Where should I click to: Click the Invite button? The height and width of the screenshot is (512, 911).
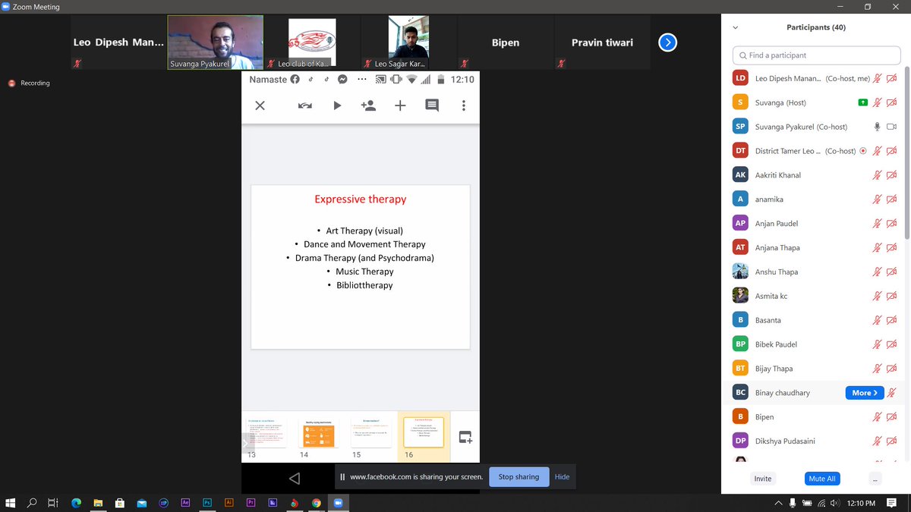[x=763, y=479]
